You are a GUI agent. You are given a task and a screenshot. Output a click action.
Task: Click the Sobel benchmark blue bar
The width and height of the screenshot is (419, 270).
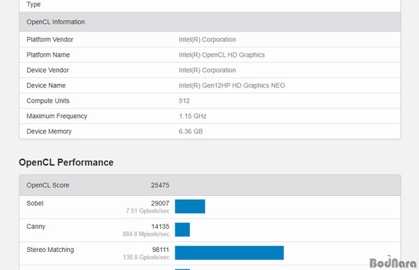pyautogui.click(x=190, y=206)
